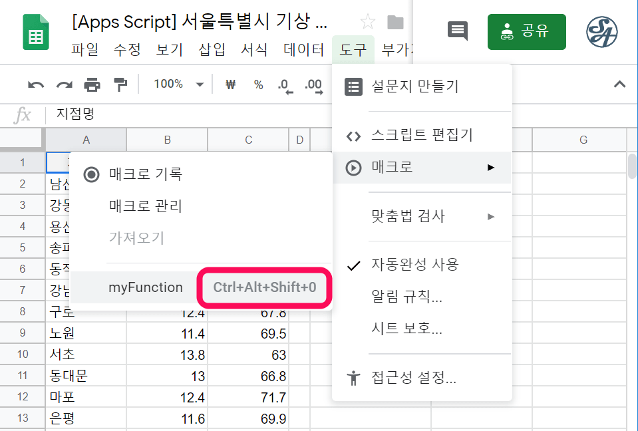Click the move to folder icon
Viewport: 638px width, 431px height.
click(x=396, y=23)
